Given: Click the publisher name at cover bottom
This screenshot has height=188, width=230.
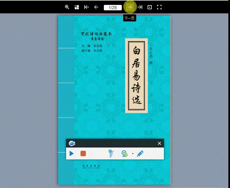Looking at the screenshot, I should (91, 167).
